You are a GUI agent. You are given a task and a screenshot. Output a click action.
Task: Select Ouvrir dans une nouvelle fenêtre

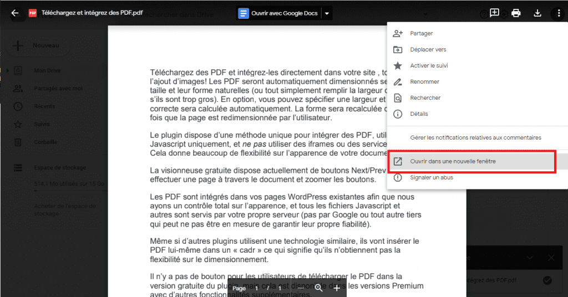pos(478,161)
